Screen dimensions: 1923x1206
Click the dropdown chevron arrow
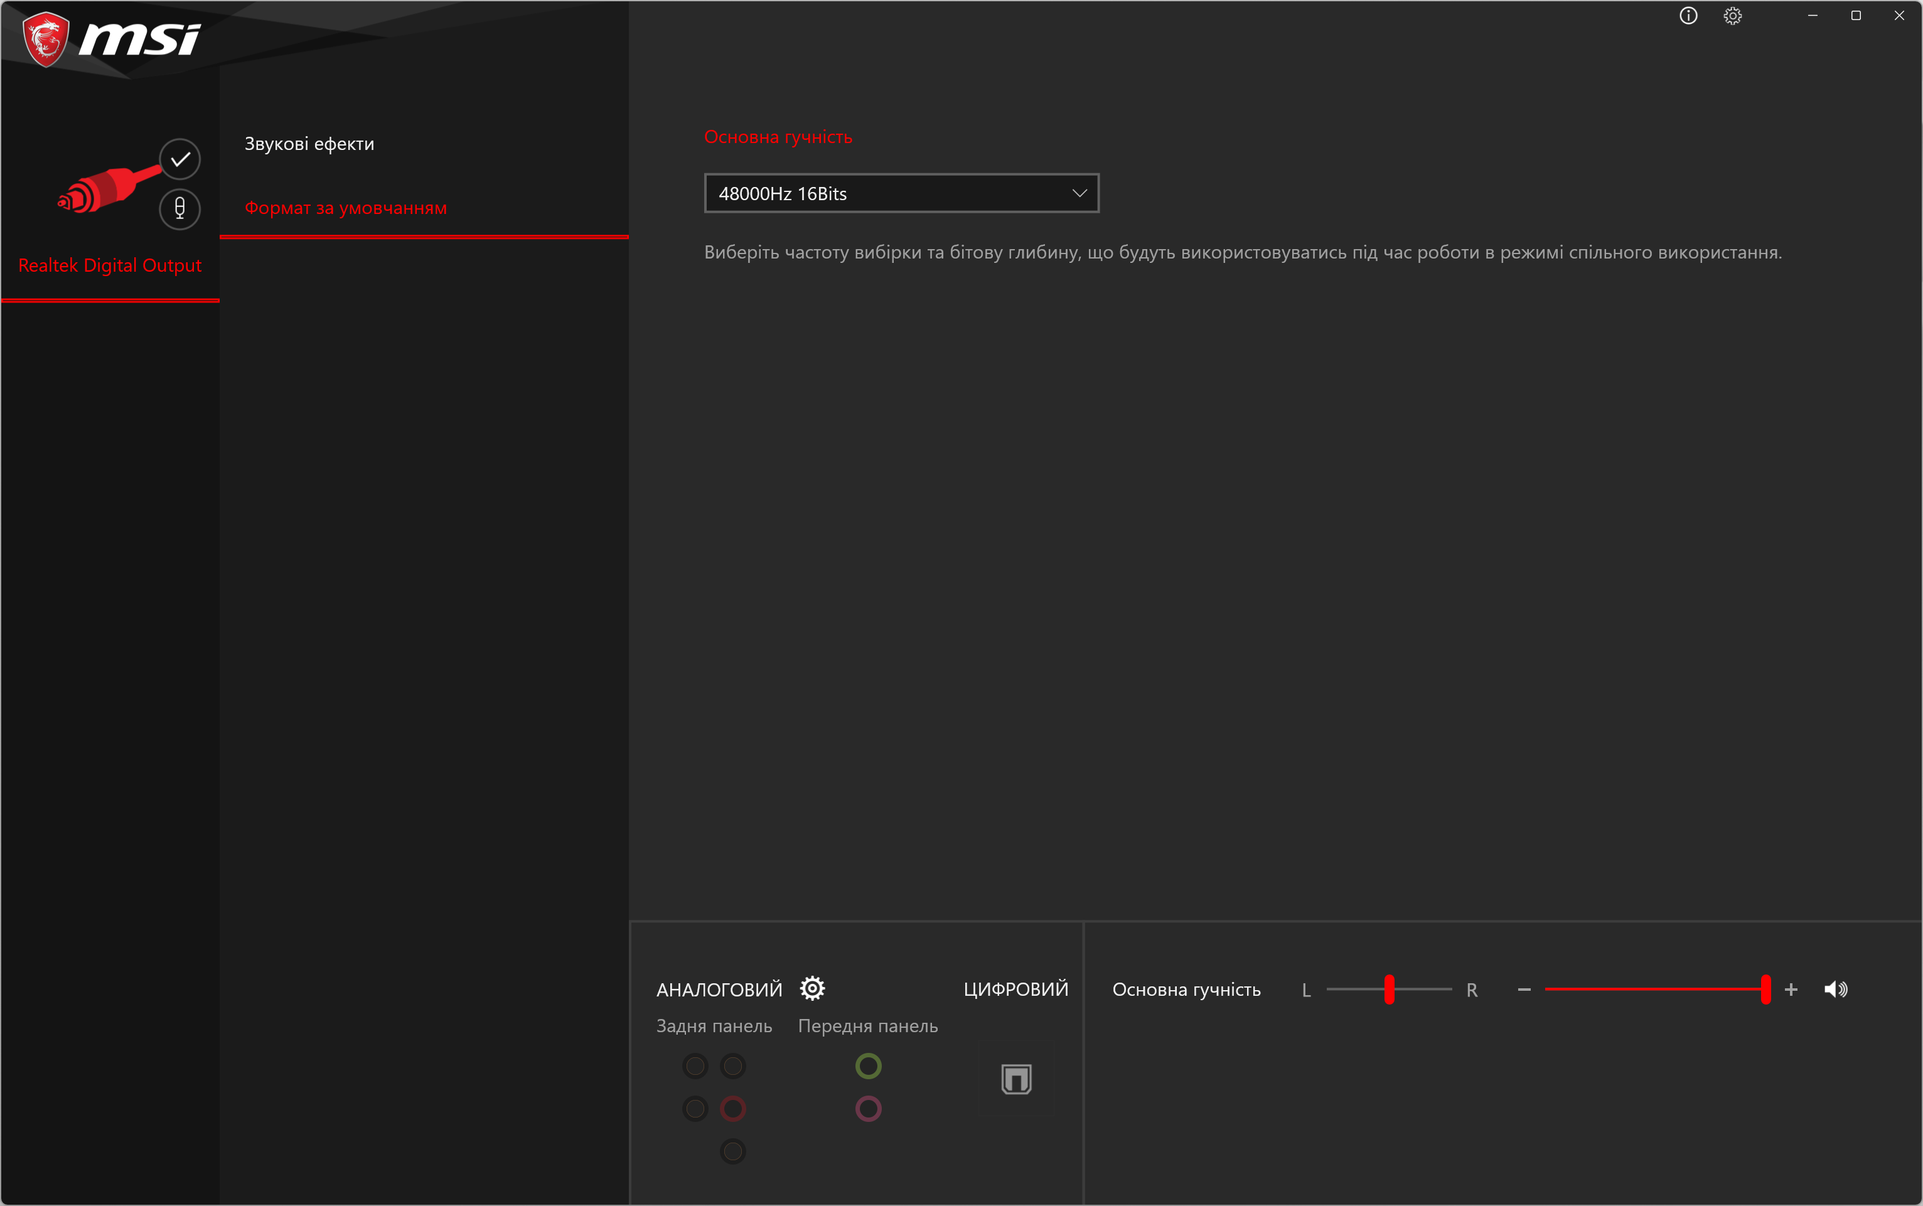tap(1079, 193)
